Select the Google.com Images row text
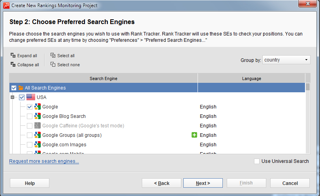320x196 pixels. click(64, 144)
